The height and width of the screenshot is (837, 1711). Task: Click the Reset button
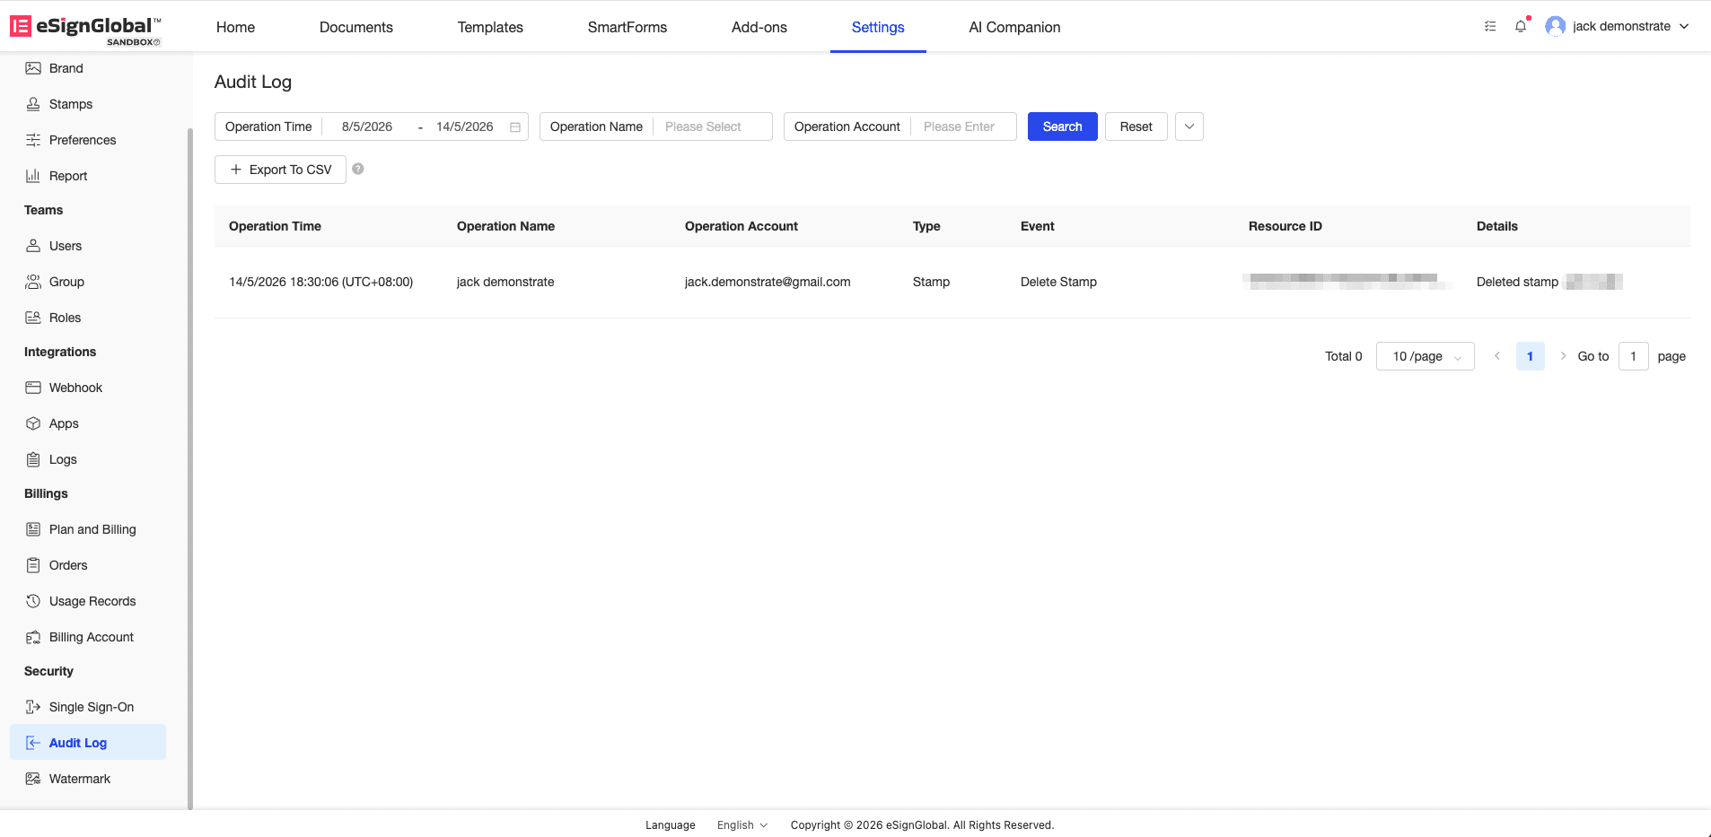pyautogui.click(x=1136, y=126)
